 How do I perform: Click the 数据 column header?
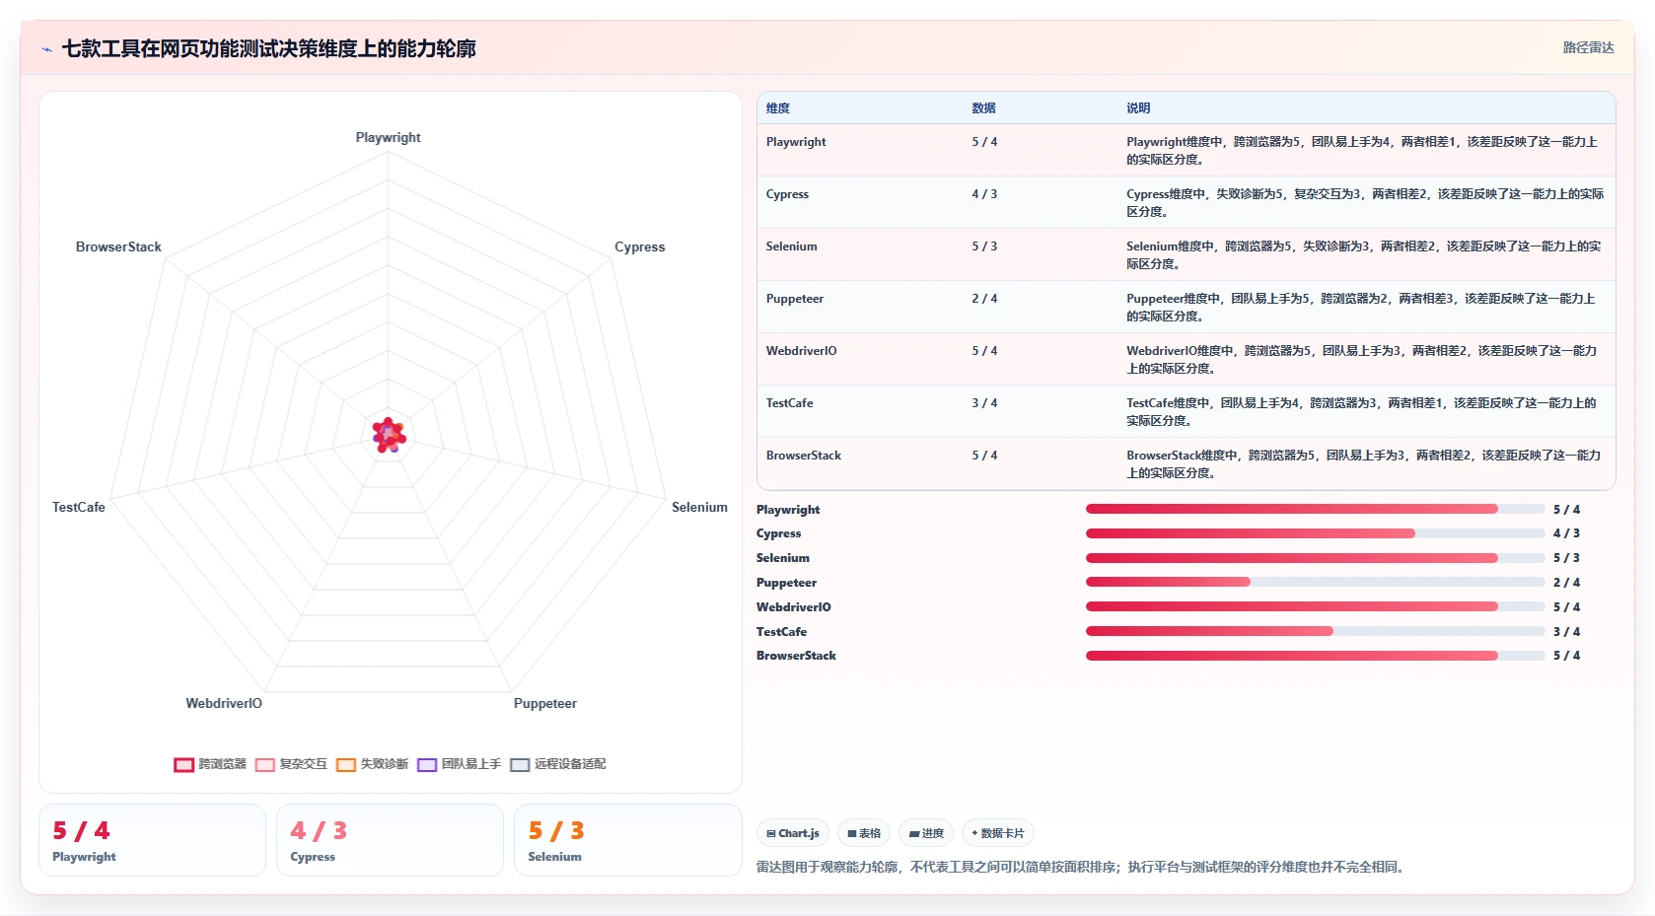click(x=983, y=108)
